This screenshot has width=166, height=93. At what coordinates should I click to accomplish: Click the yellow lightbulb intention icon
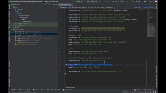point(66,64)
